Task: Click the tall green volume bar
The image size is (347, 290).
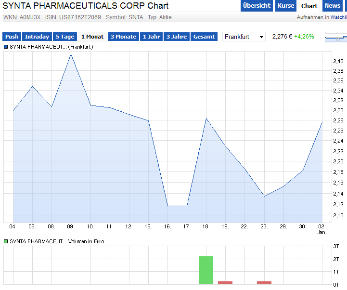Action: coord(206,270)
